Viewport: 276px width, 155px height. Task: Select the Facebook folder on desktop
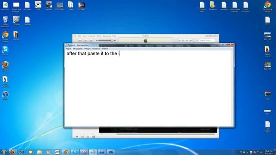213,6
